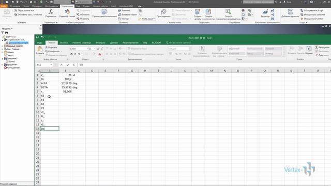Image resolution: width=331 pixels, height=186 pixels.
Task: Click the red font color swatch
Action: tap(100, 54)
